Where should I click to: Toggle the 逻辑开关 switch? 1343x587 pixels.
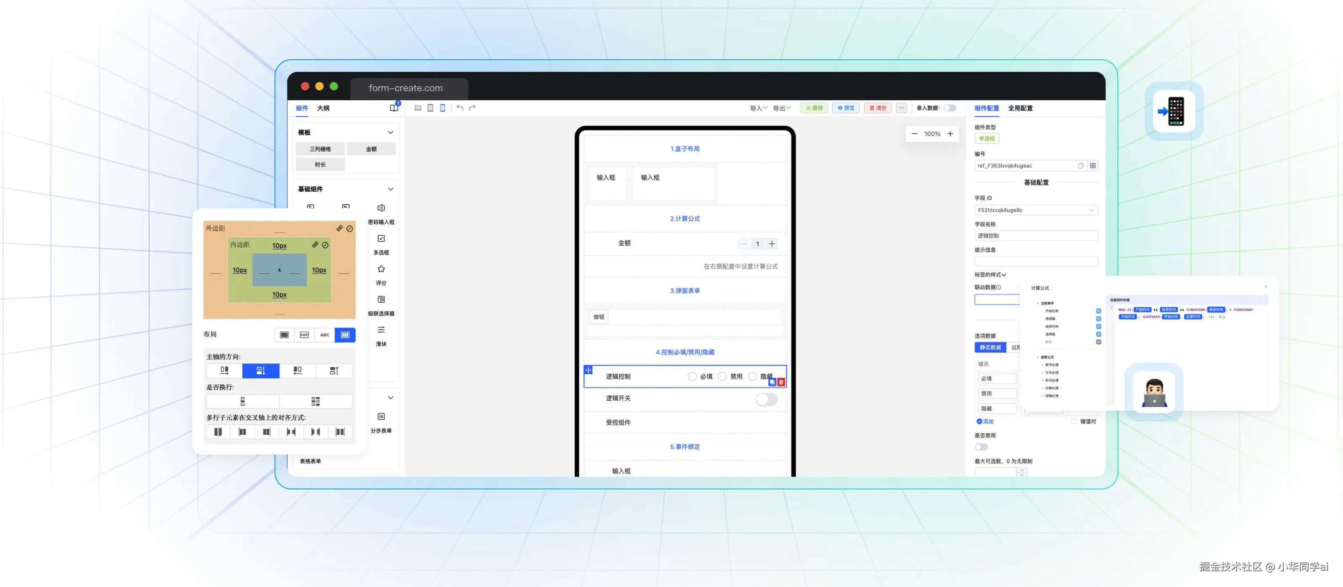[767, 399]
